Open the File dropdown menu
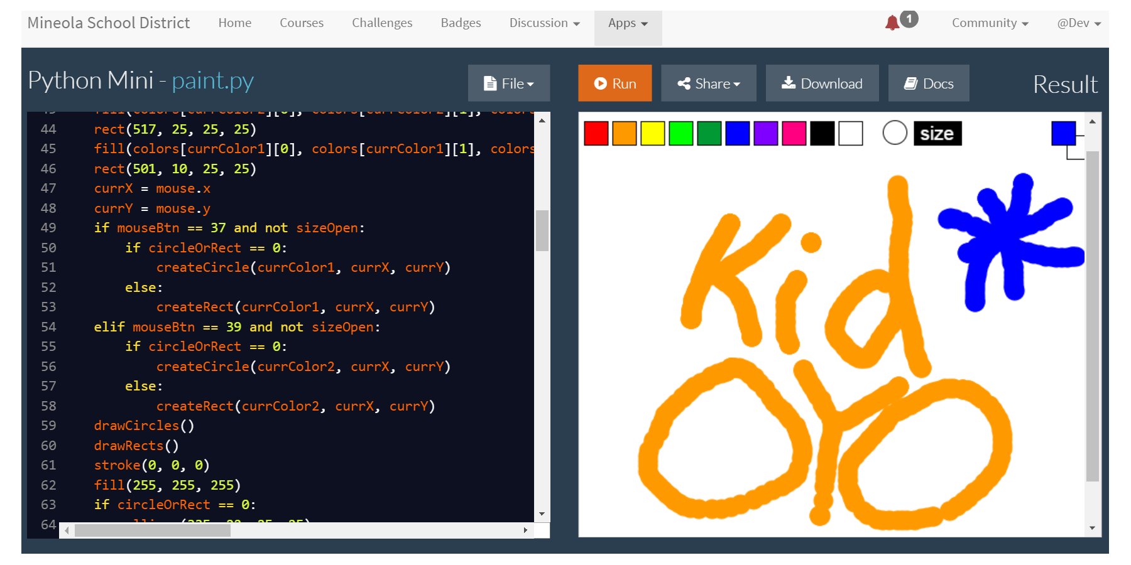 pyautogui.click(x=509, y=83)
